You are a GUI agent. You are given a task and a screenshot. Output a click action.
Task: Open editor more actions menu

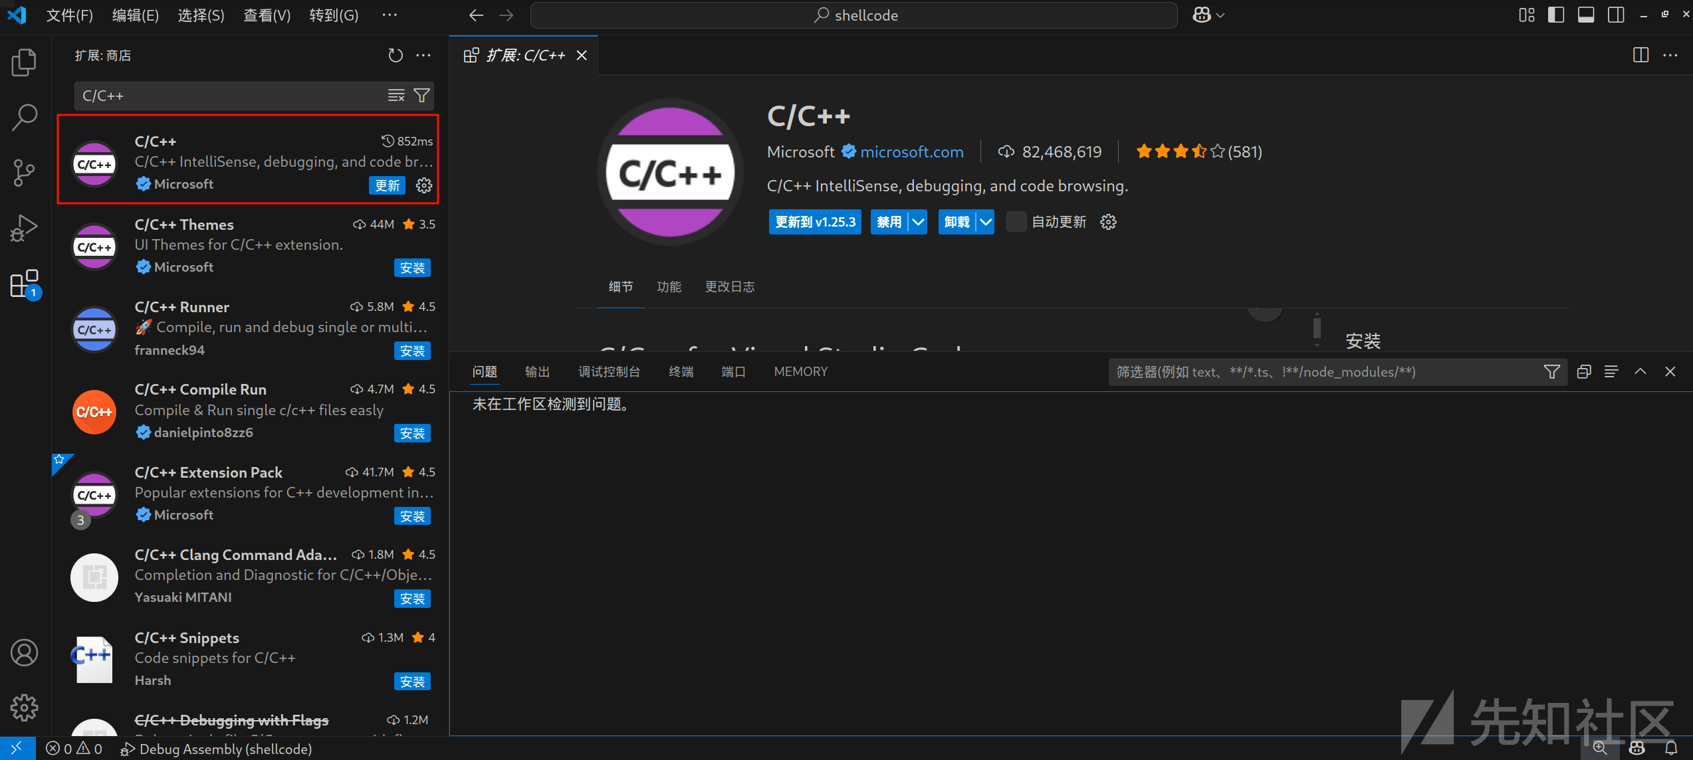[1670, 55]
